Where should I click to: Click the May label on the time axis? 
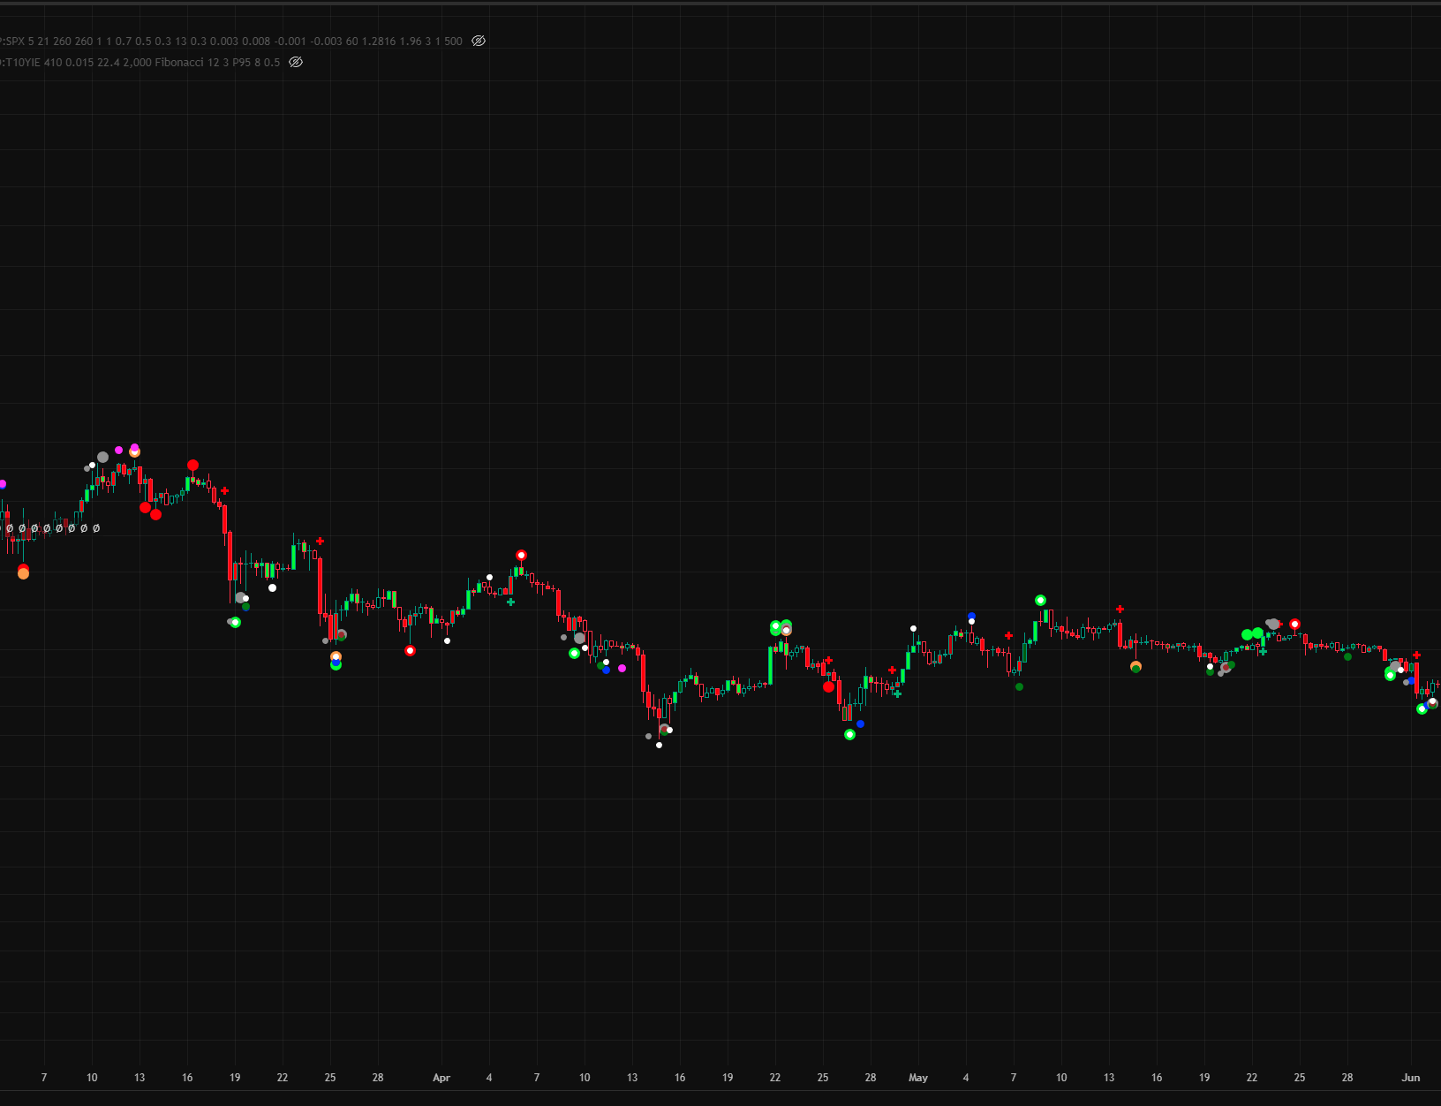[918, 1078]
